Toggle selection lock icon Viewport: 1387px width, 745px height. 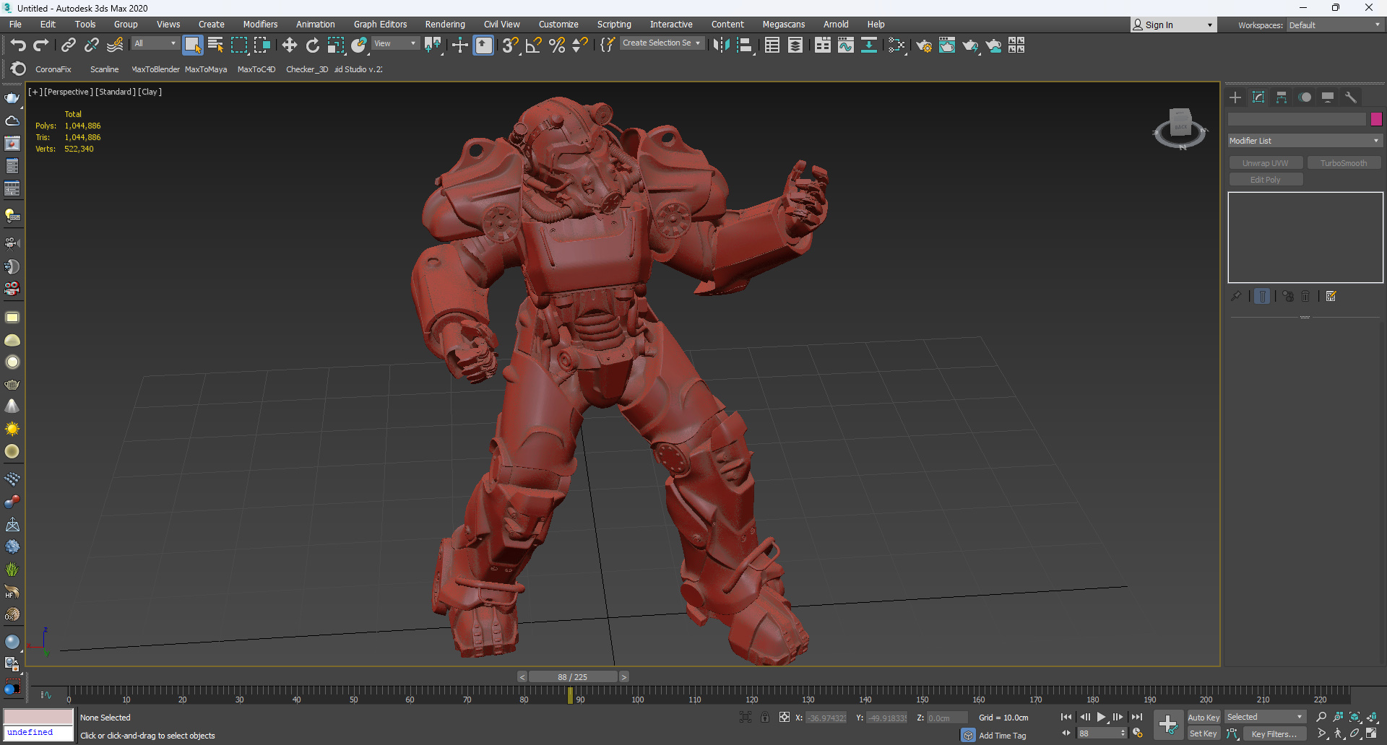[x=764, y=717]
